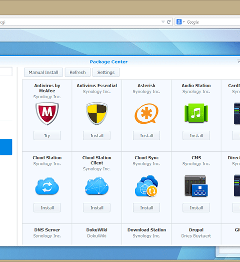Install Cloud Station
Viewport: 240px width, 262px height.
pos(47,208)
